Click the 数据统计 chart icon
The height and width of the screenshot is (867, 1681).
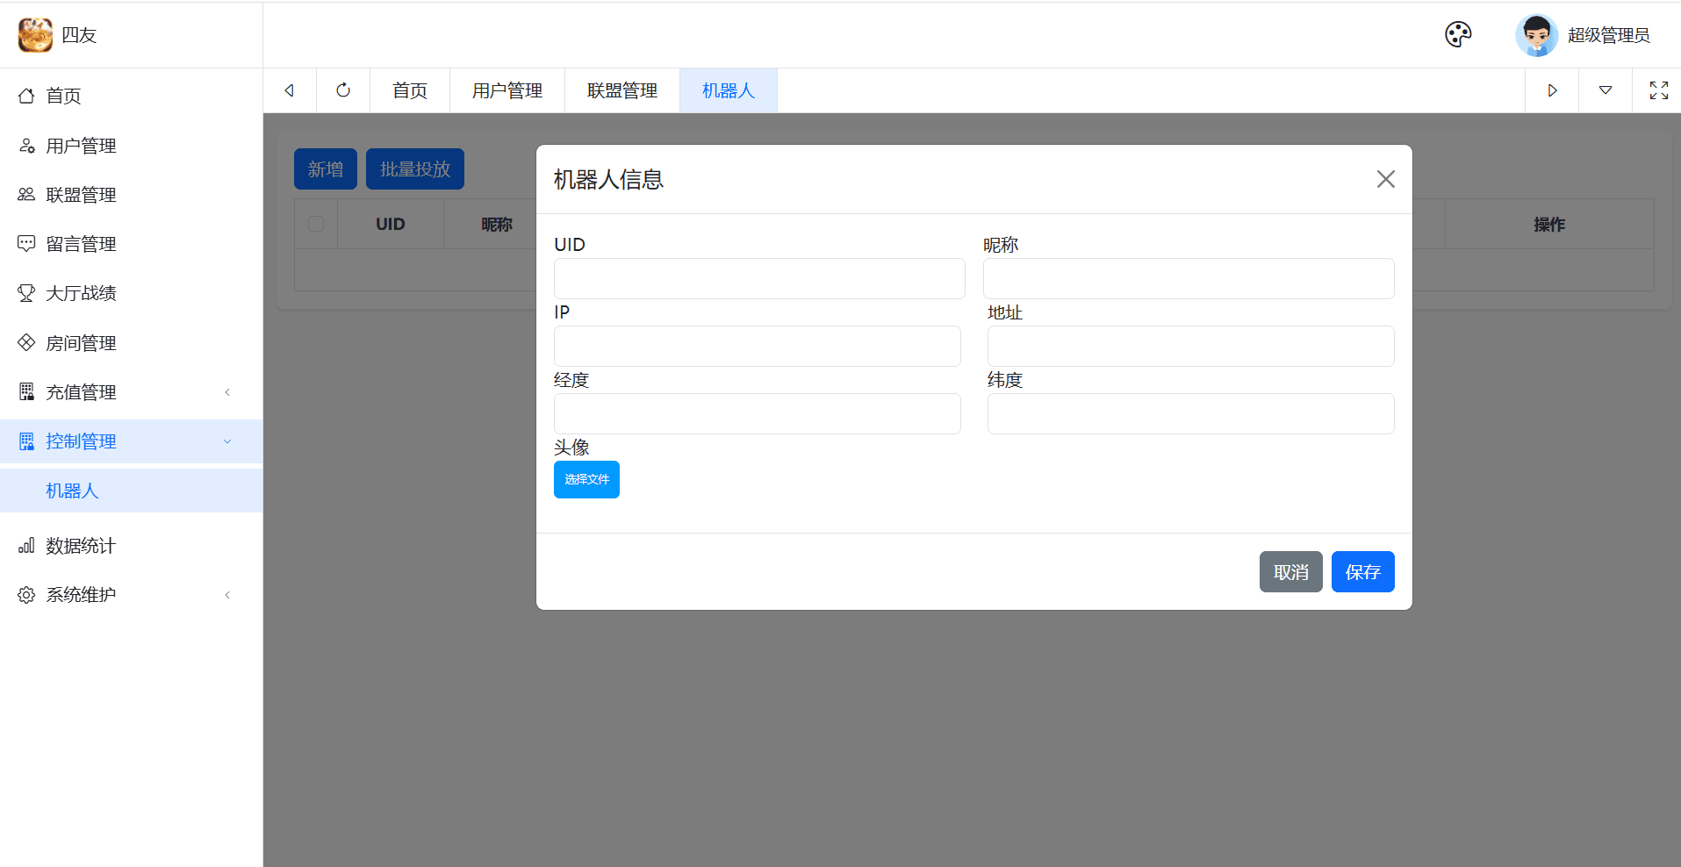click(x=26, y=545)
